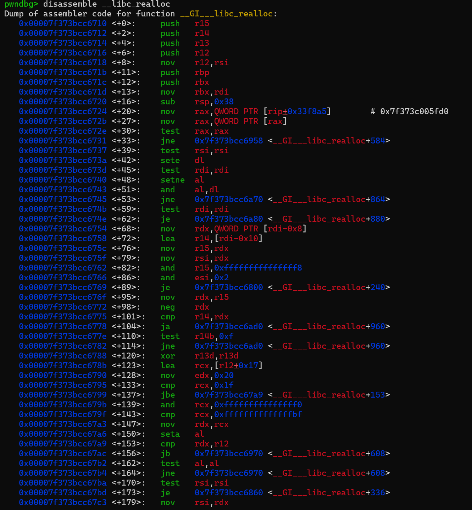Select the r12,rsi operand pair
The height and width of the screenshot is (510, 472).
tap(212, 62)
